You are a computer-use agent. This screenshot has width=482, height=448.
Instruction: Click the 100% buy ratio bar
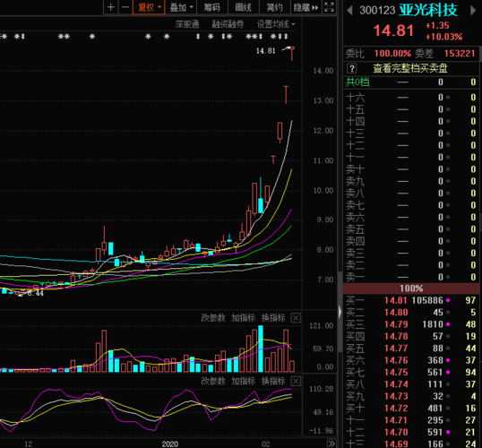tap(411, 289)
